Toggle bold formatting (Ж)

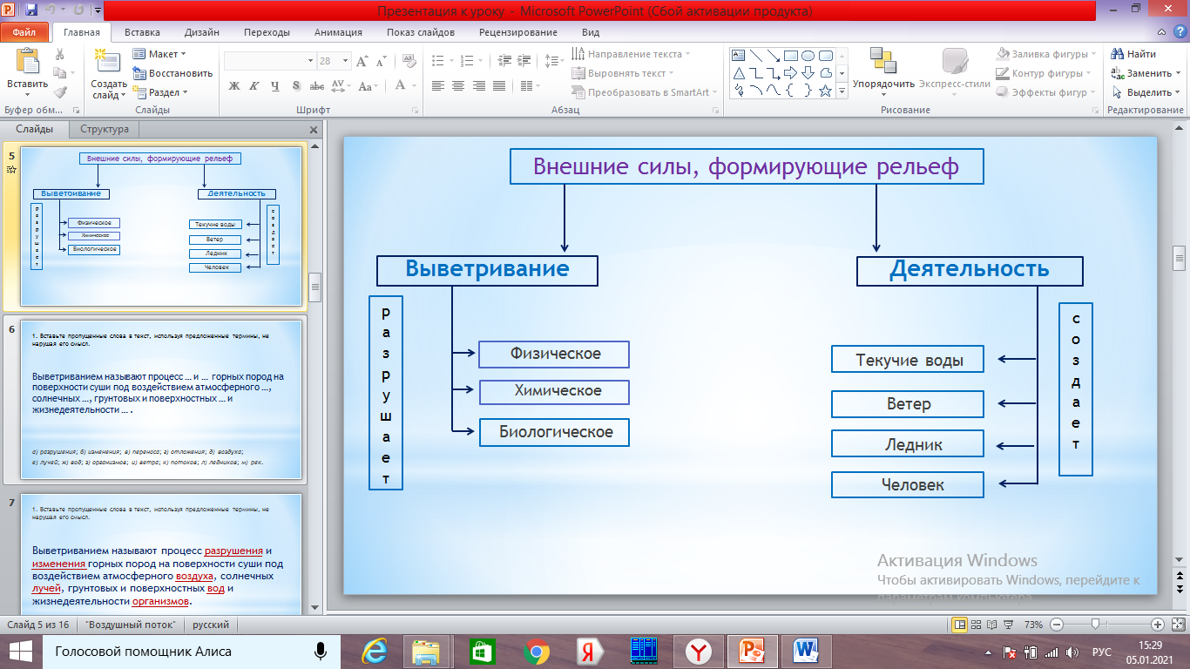tap(233, 85)
